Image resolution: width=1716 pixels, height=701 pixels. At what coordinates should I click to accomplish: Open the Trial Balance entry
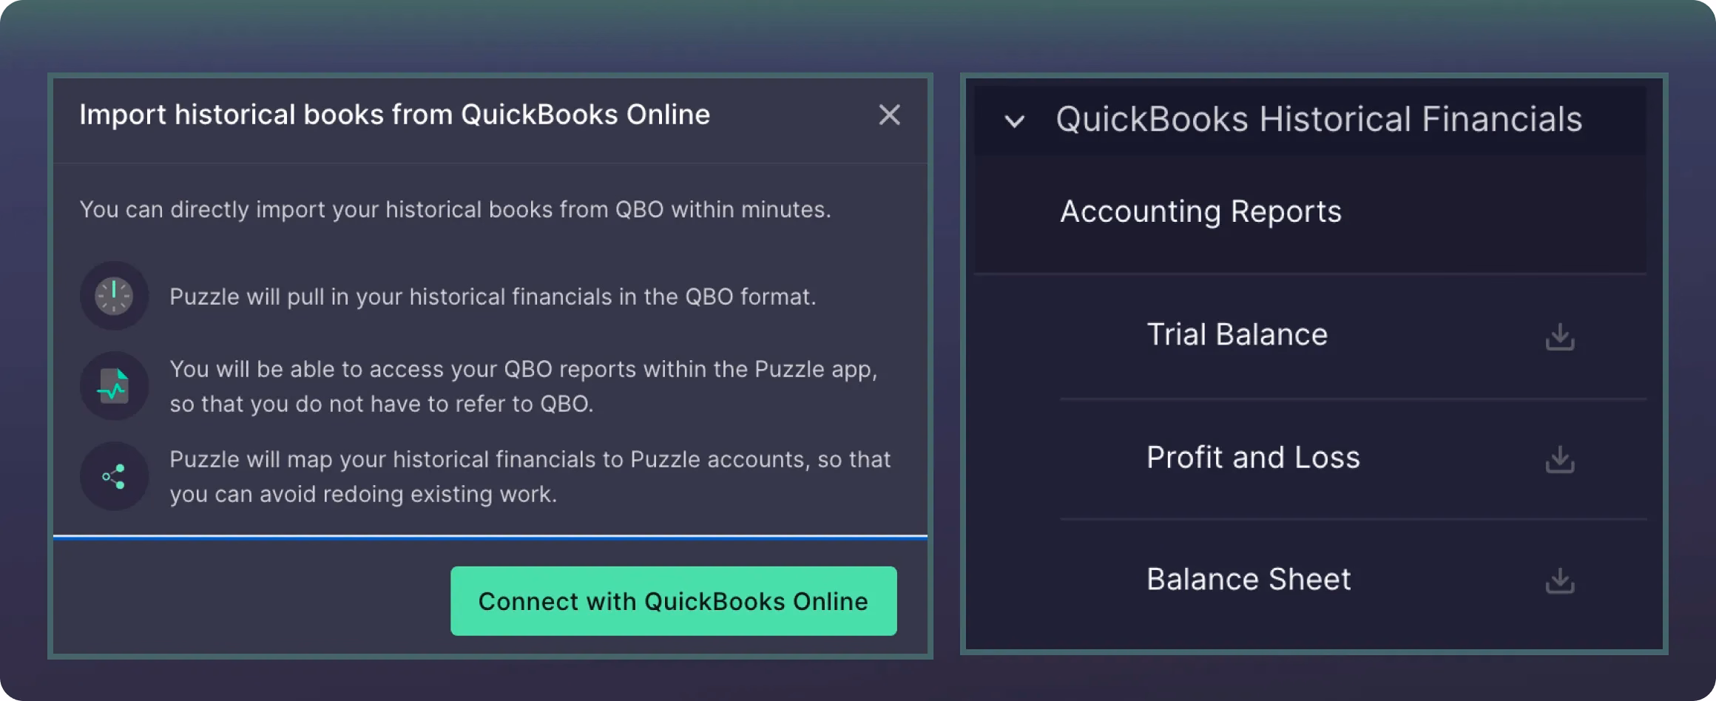(x=1237, y=335)
